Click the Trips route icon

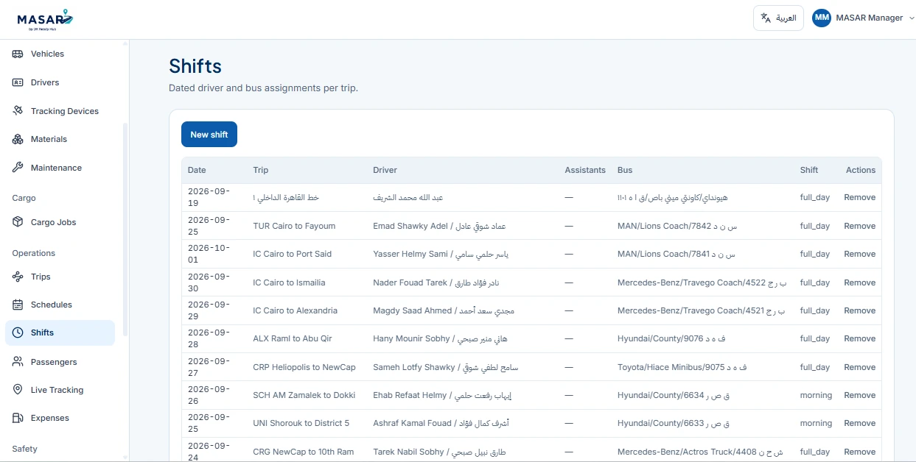(x=18, y=277)
